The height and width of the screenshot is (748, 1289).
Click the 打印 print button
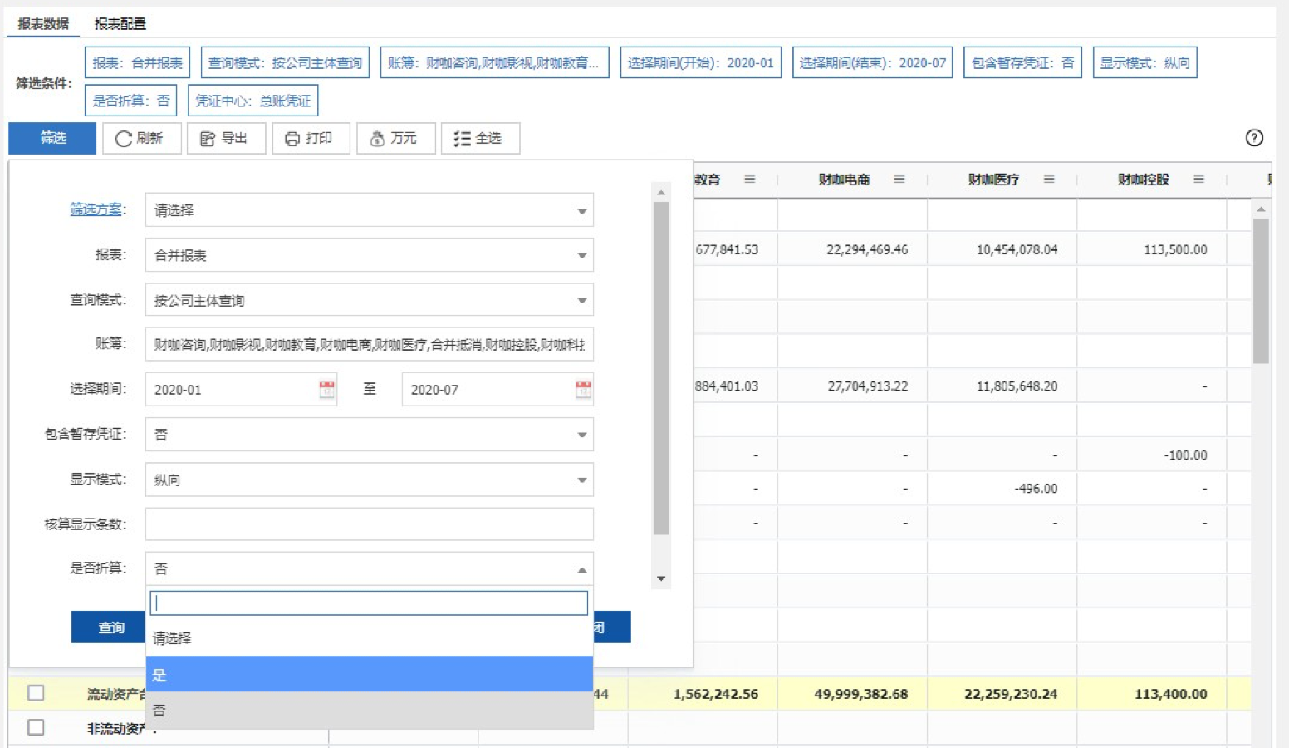[x=311, y=138]
